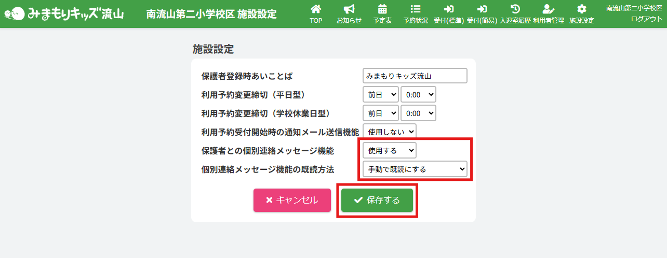667x258 pixels.
Task: View 入退室履歴 history icon
Action: click(x=515, y=9)
